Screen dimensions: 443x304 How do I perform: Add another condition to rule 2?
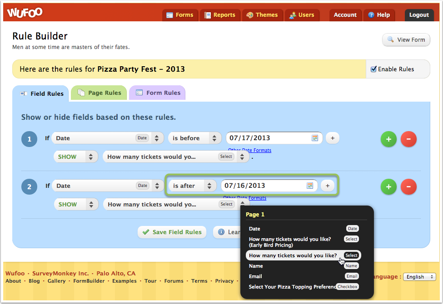point(328,186)
